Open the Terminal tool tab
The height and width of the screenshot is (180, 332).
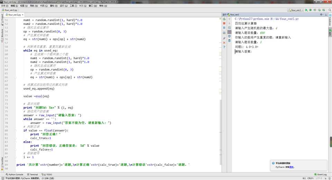[33, 174]
